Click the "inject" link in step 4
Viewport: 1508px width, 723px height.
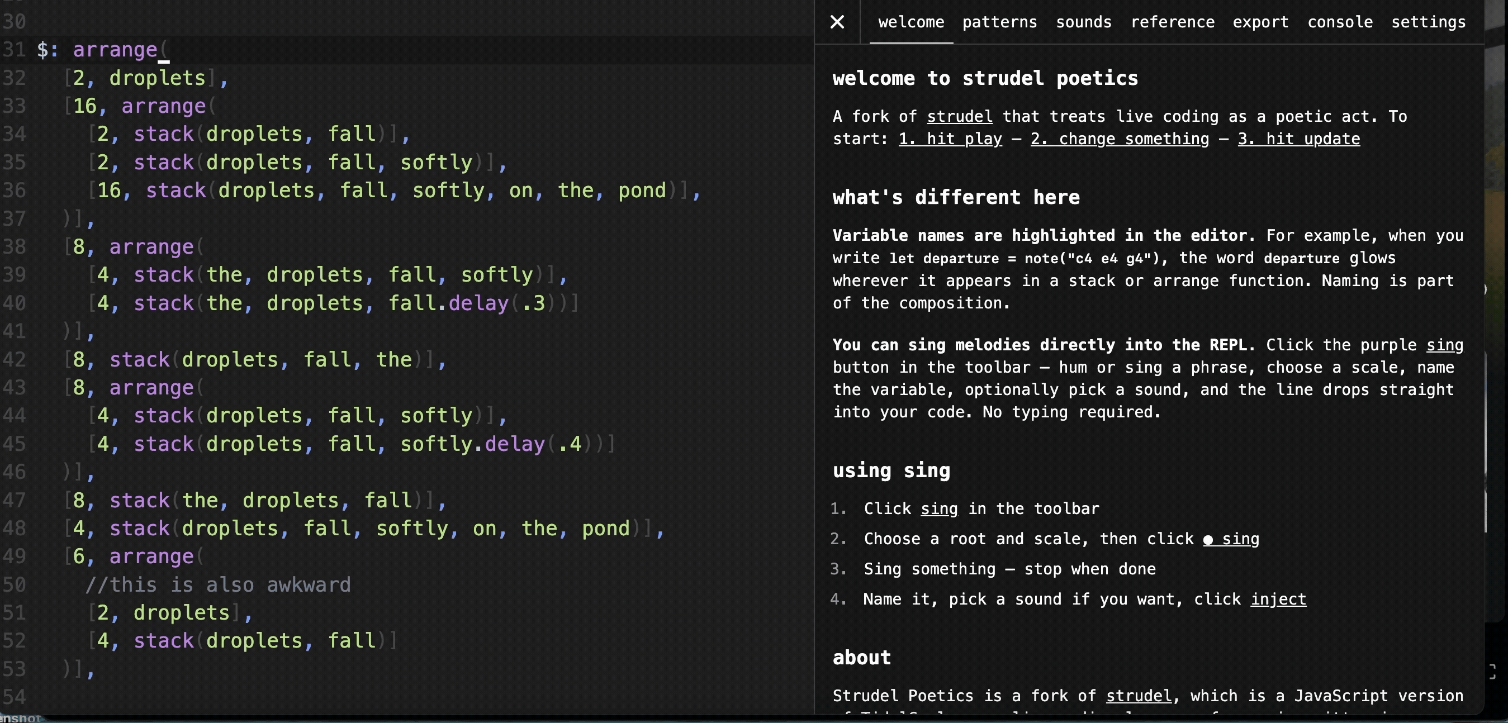pyautogui.click(x=1277, y=599)
